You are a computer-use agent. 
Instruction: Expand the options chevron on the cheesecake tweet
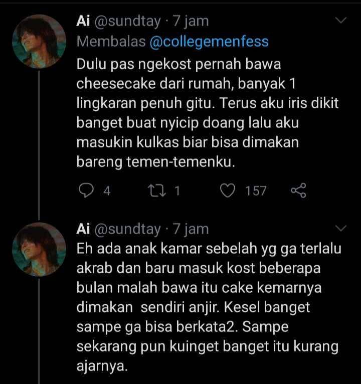point(341,22)
